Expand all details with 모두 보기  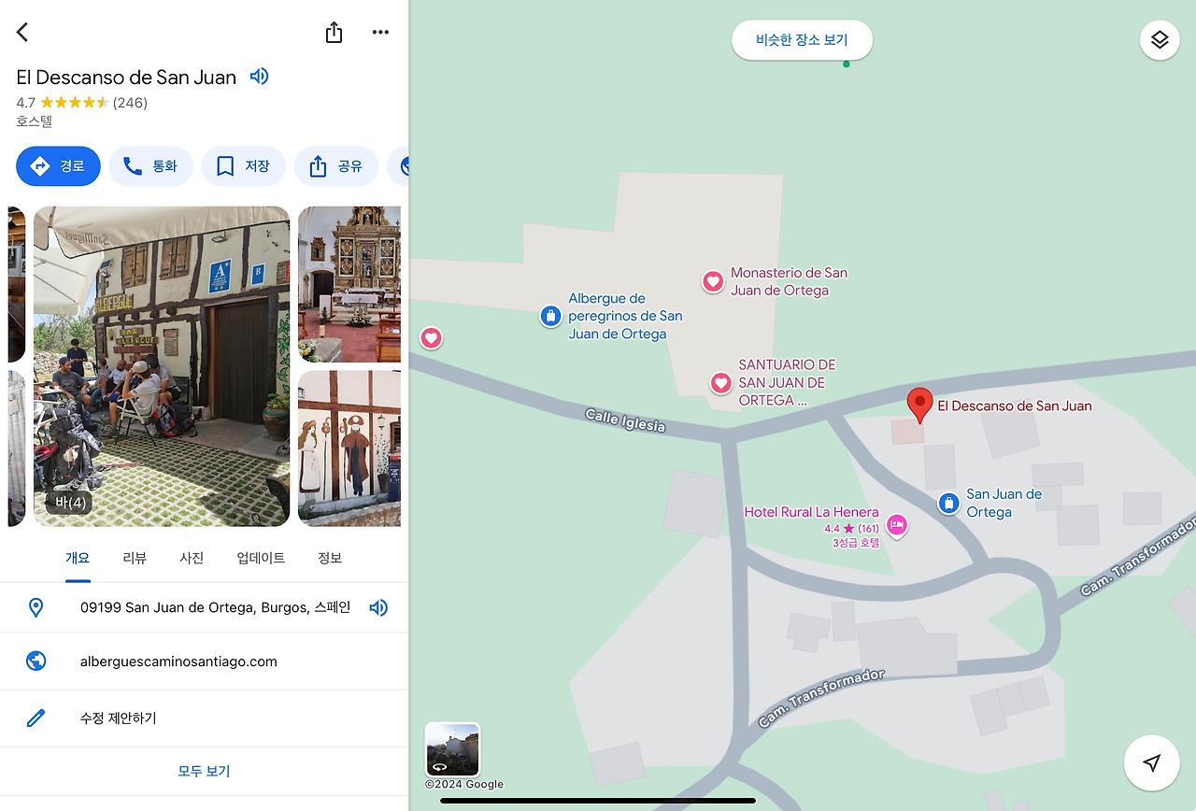pos(204,771)
